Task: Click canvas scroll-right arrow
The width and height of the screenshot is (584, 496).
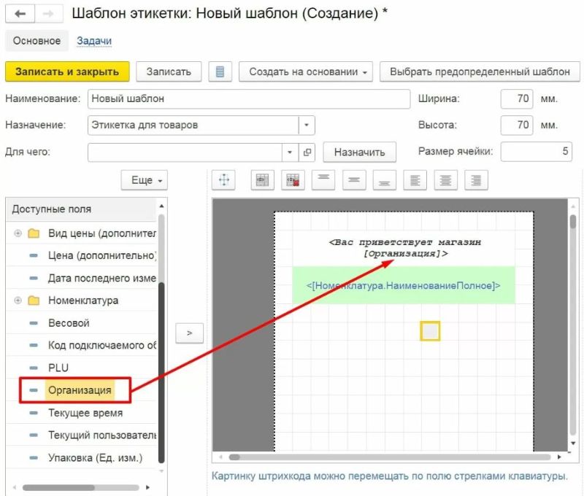Action: tap(559, 457)
